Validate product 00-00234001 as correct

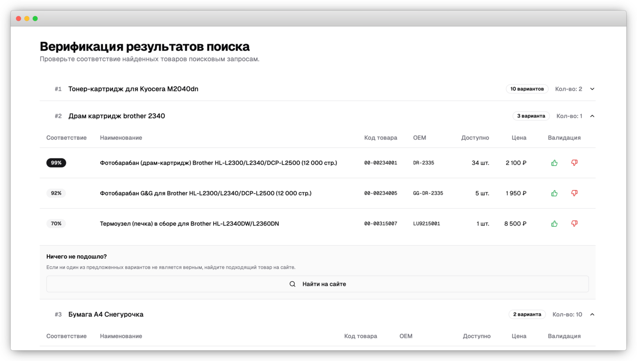[x=554, y=163]
